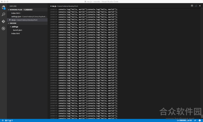Click the sync icon in status bar

[3, 120]
